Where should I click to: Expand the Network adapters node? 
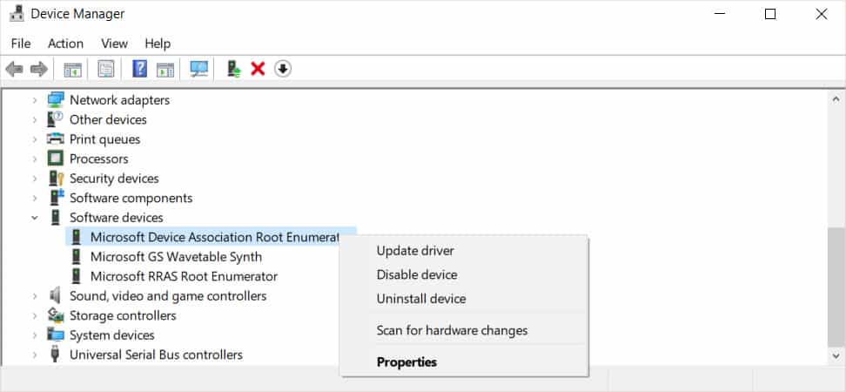(35, 100)
